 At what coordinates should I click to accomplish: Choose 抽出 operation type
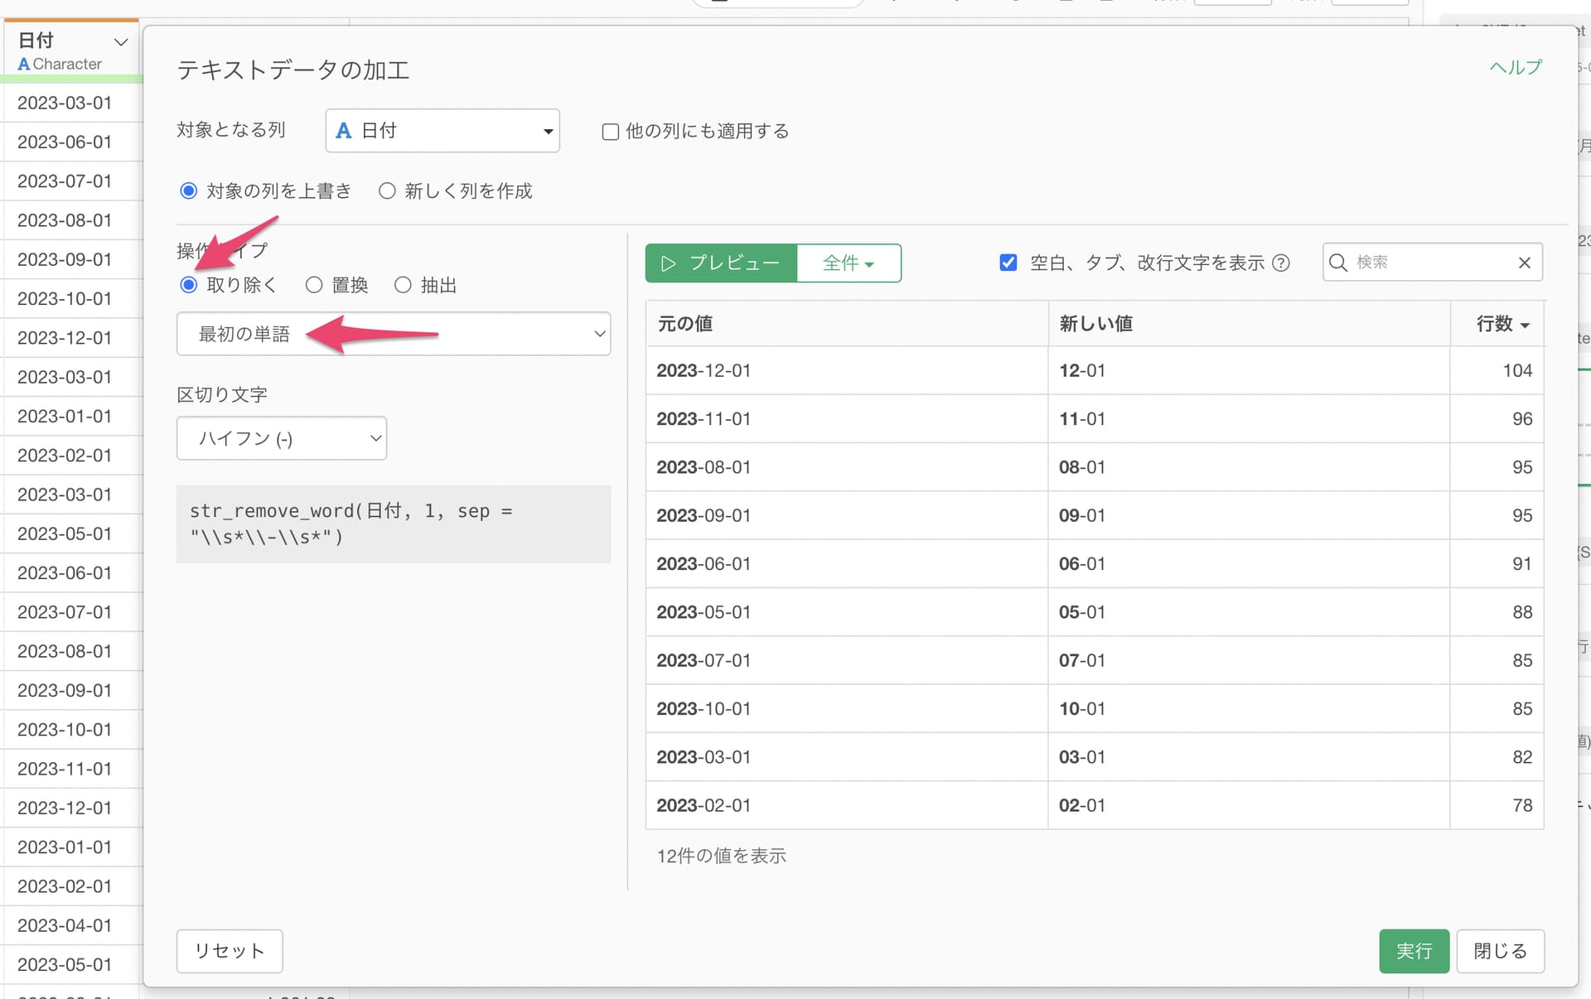(403, 285)
